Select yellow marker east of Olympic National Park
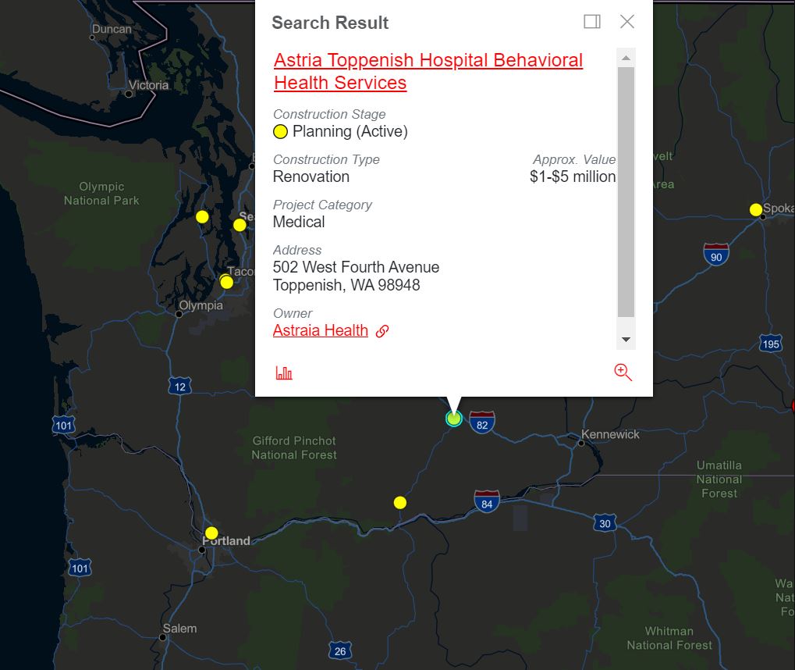 pos(202,217)
